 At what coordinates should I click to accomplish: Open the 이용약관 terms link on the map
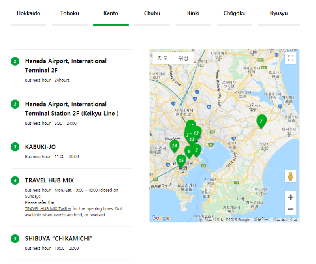click(x=261, y=219)
